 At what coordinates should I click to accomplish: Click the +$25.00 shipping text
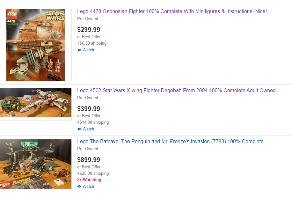93,173
